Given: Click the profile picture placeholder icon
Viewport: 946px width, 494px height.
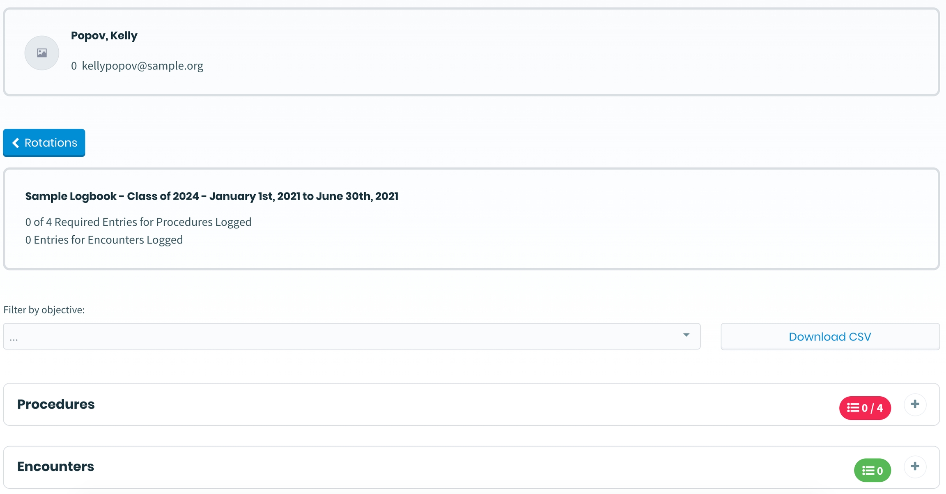Looking at the screenshot, I should 42,53.
